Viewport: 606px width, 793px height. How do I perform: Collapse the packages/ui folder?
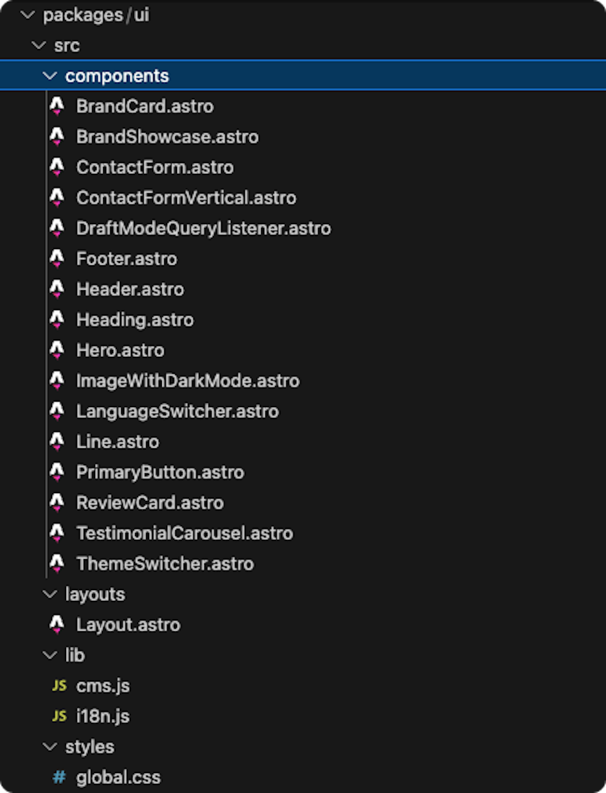click(x=28, y=15)
